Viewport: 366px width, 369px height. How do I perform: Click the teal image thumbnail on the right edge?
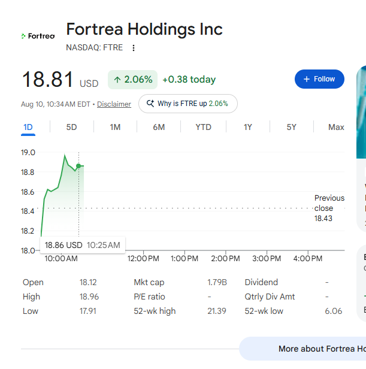click(361, 112)
